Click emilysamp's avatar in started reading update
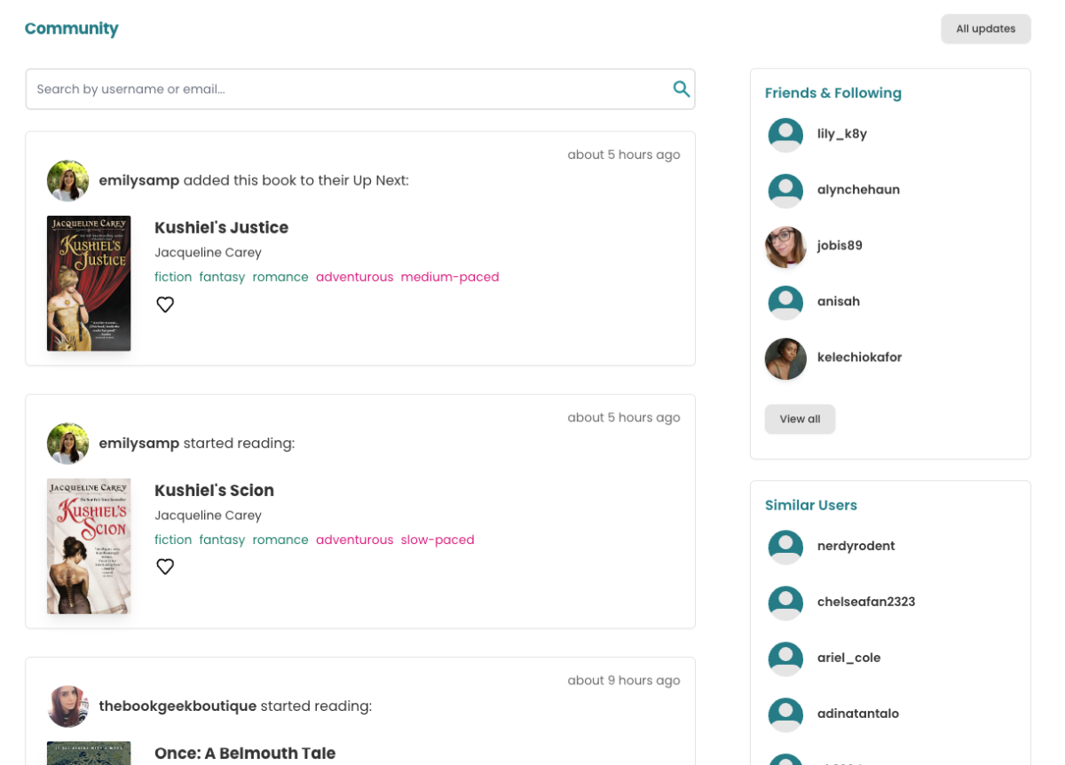The width and height of the screenshot is (1065, 765). (x=67, y=444)
